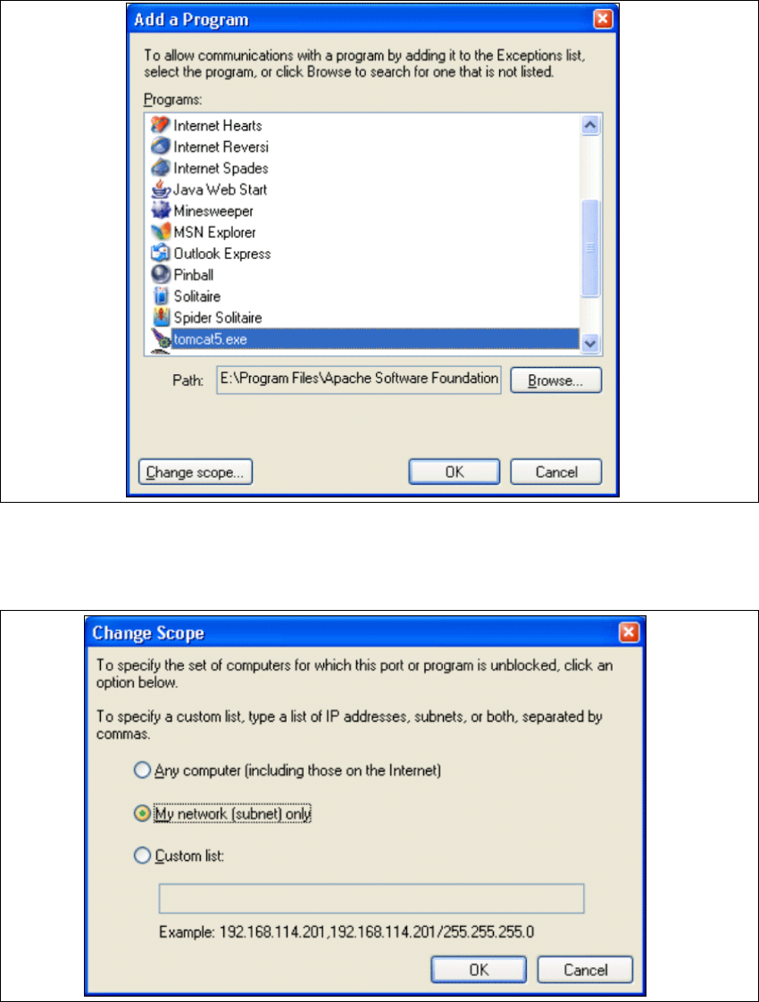Pick the MSN Explorer butterfly icon

tap(161, 232)
